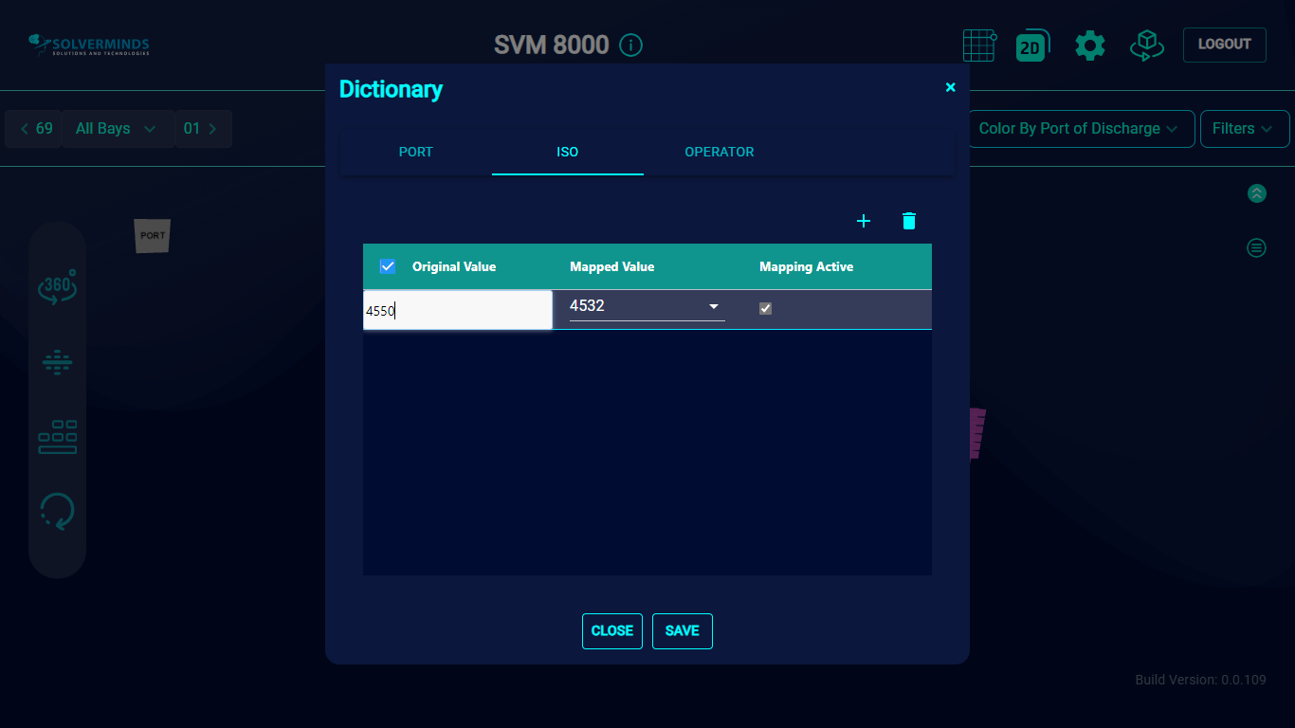Click the bay slice view icon
The image size is (1295, 728).
point(58,362)
